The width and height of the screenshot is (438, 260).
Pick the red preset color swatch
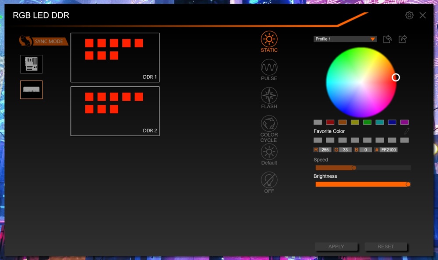(x=330, y=122)
